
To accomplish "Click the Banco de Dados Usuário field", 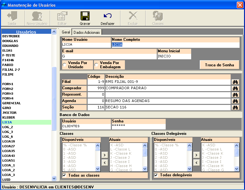I will tap(86, 127).
